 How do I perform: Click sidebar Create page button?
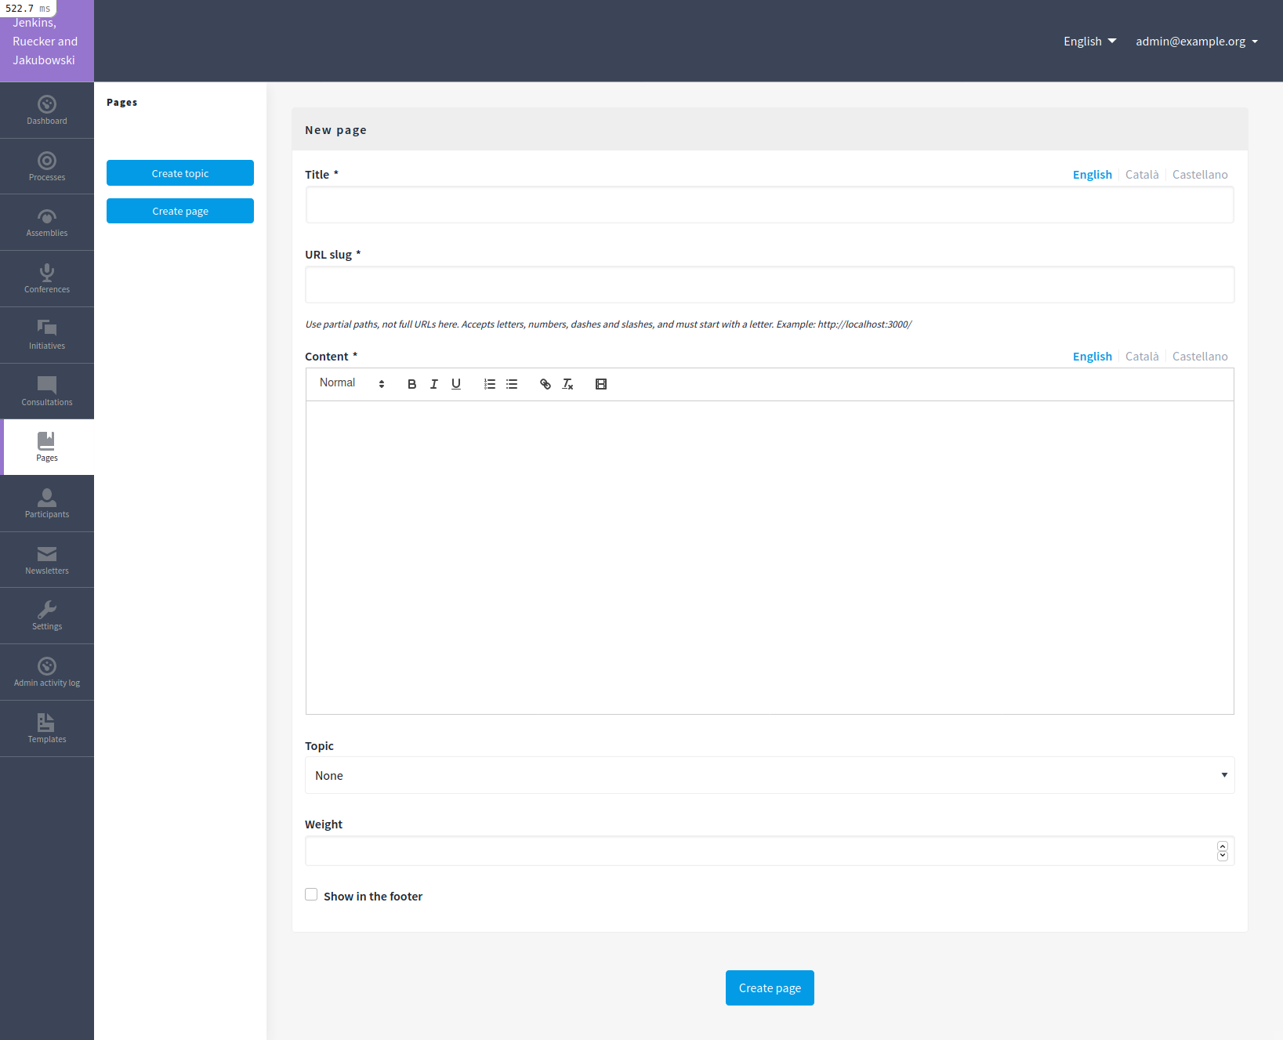pyautogui.click(x=180, y=211)
